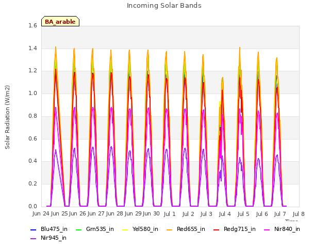
Task: Click the blue Blu475_in color swatch
Action: 33,229
